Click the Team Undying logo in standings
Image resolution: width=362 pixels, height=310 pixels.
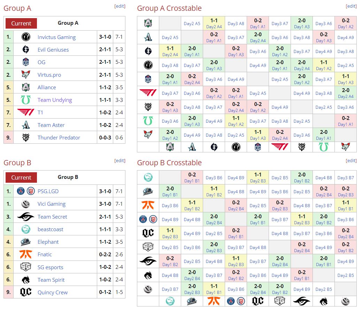click(26, 100)
